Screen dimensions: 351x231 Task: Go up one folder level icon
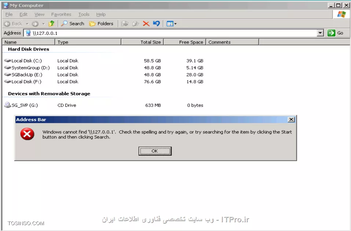coord(51,23)
